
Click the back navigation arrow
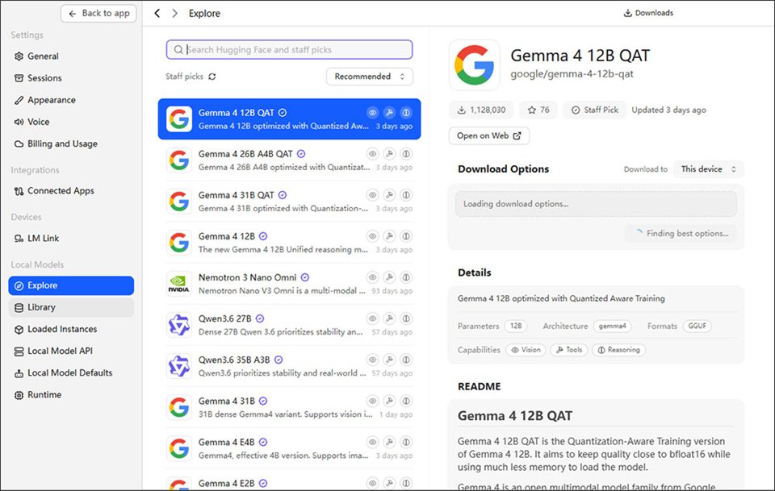(x=157, y=14)
